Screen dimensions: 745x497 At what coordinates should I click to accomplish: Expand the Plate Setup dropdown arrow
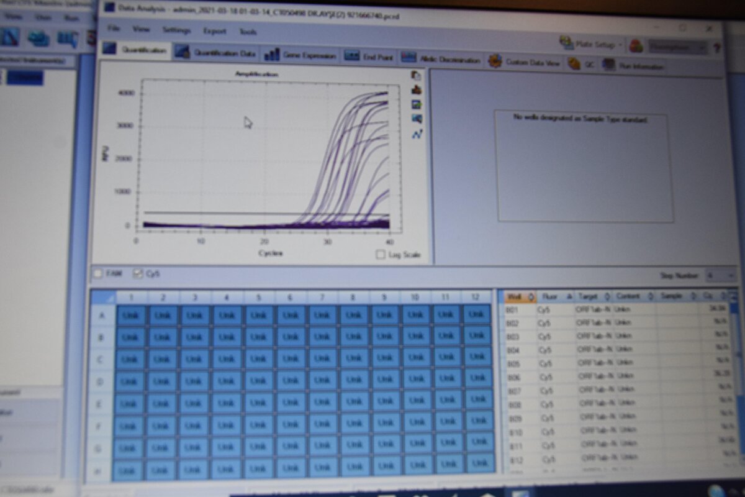[620, 45]
